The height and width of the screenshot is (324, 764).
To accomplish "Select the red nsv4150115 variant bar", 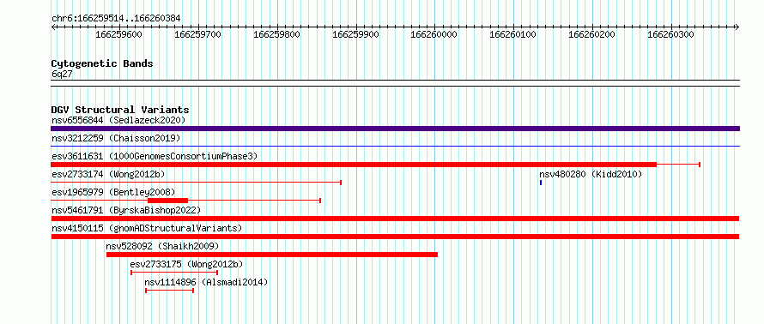I will (x=395, y=237).
